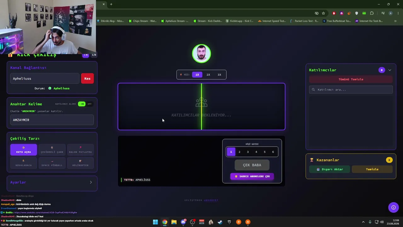Image resolution: width=403 pixels, height=227 pixels.
Task: Select Kovalamaca draw style
Action: tap(24, 163)
